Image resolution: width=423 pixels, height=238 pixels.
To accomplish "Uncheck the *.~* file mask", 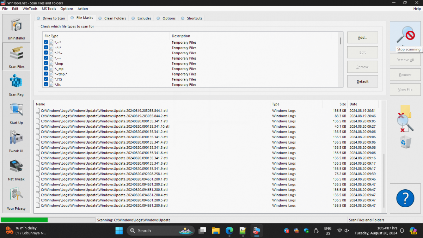I will pyautogui.click(x=46, y=42).
